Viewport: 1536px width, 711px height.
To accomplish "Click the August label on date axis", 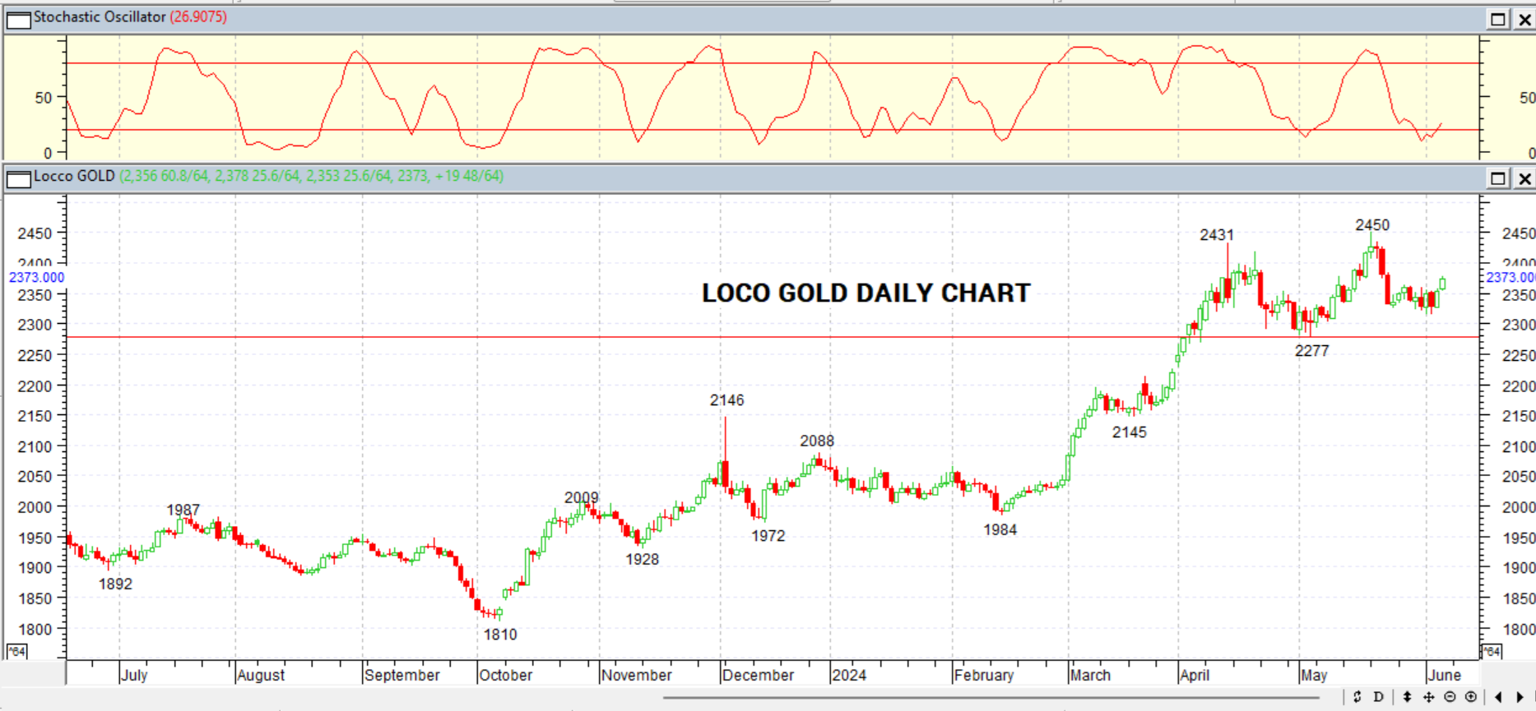I will 261,675.
